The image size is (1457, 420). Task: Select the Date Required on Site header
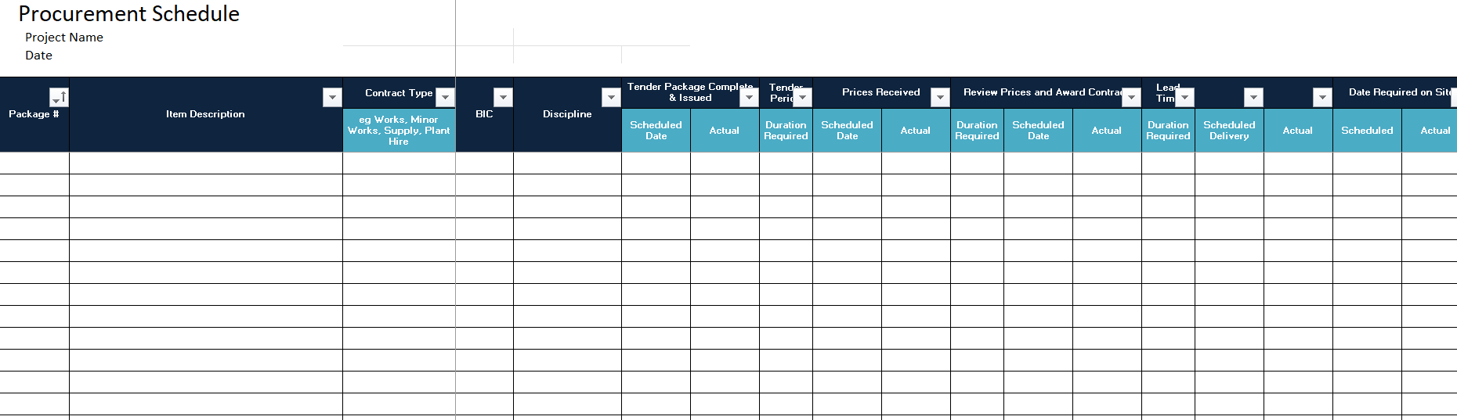click(x=1395, y=92)
